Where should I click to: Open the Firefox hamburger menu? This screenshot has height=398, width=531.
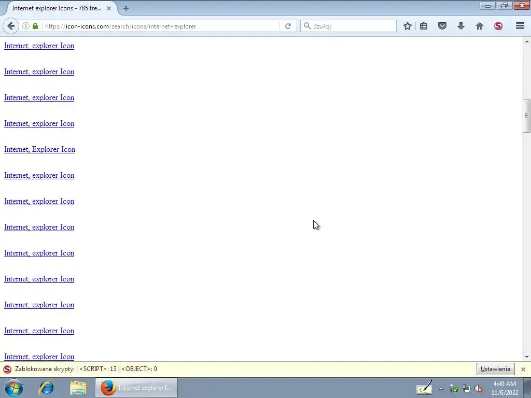click(x=520, y=26)
